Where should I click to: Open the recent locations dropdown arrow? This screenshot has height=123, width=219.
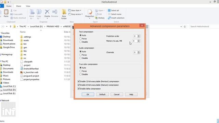pos(7,27)
